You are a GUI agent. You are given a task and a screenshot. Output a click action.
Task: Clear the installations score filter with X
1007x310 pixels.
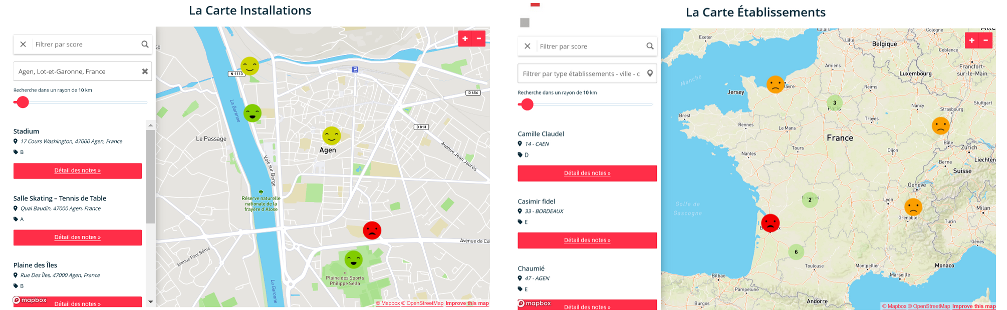click(23, 44)
